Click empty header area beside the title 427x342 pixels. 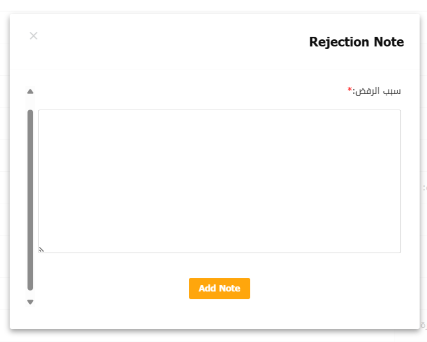tap(172, 42)
